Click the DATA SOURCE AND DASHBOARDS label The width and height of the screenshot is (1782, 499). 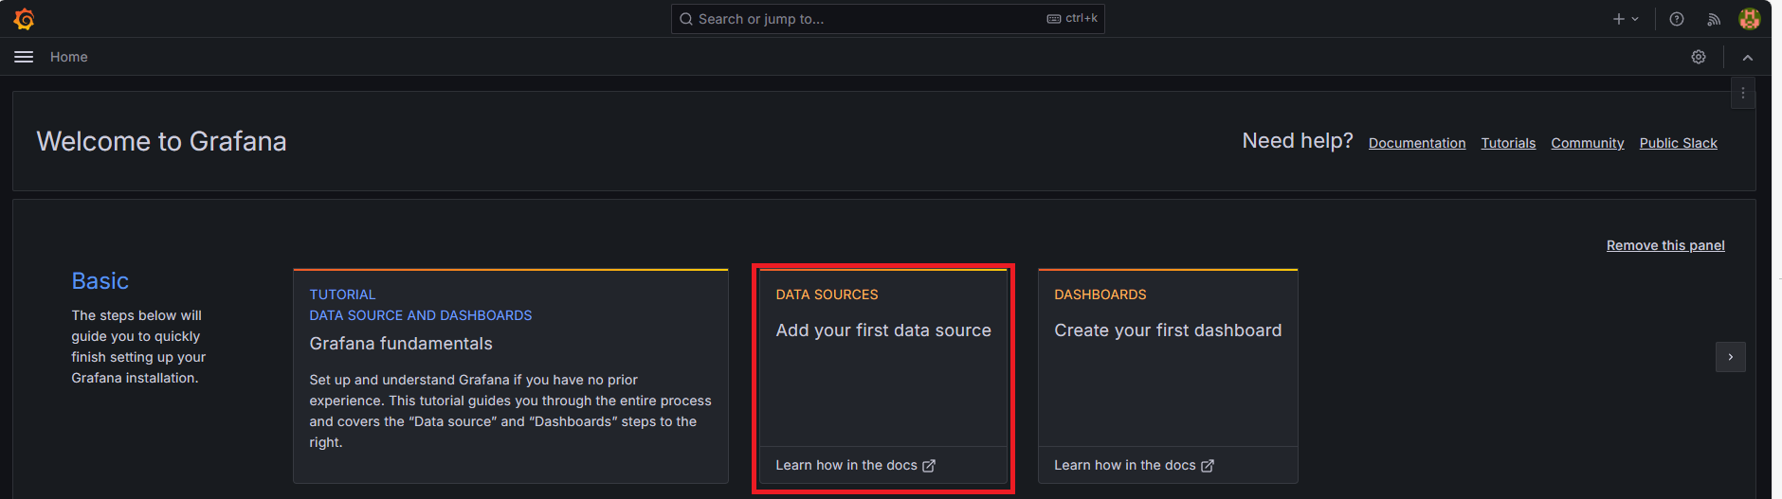point(421,315)
